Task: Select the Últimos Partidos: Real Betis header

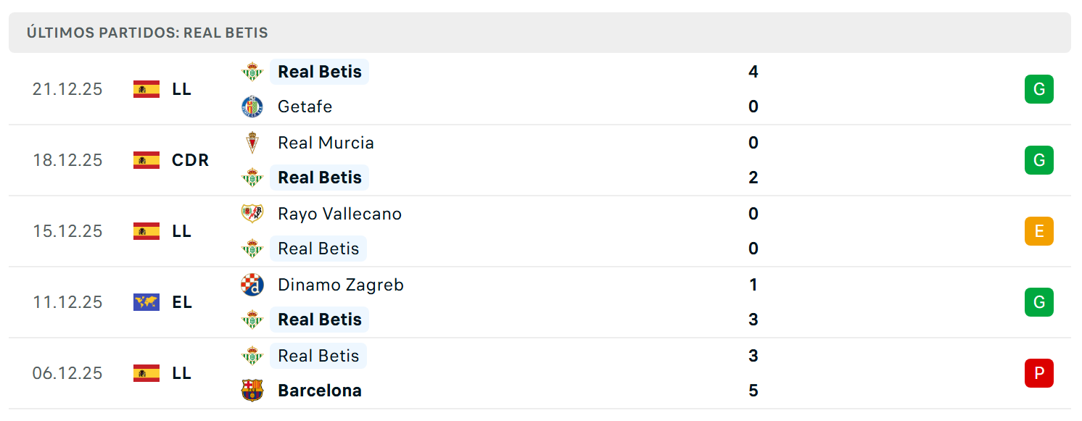Action: tap(147, 33)
